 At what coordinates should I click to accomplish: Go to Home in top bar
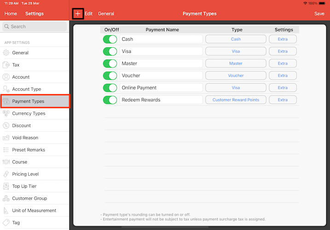pos(11,14)
